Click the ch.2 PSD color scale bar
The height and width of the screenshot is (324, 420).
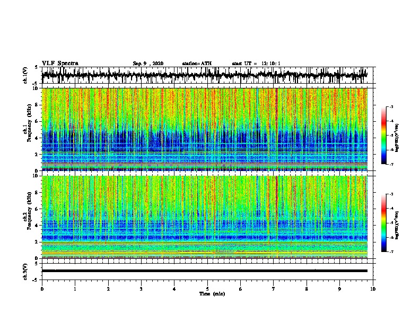[x=384, y=223]
